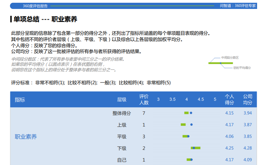Click the blue dot in 整体得分 row
265x165 pixels.
click(191, 113)
